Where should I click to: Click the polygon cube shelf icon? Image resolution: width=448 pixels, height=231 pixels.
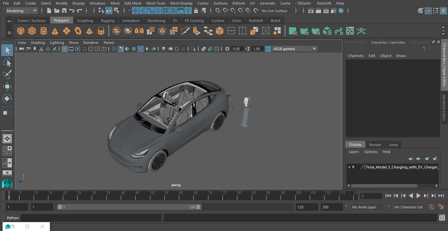point(32,31)
